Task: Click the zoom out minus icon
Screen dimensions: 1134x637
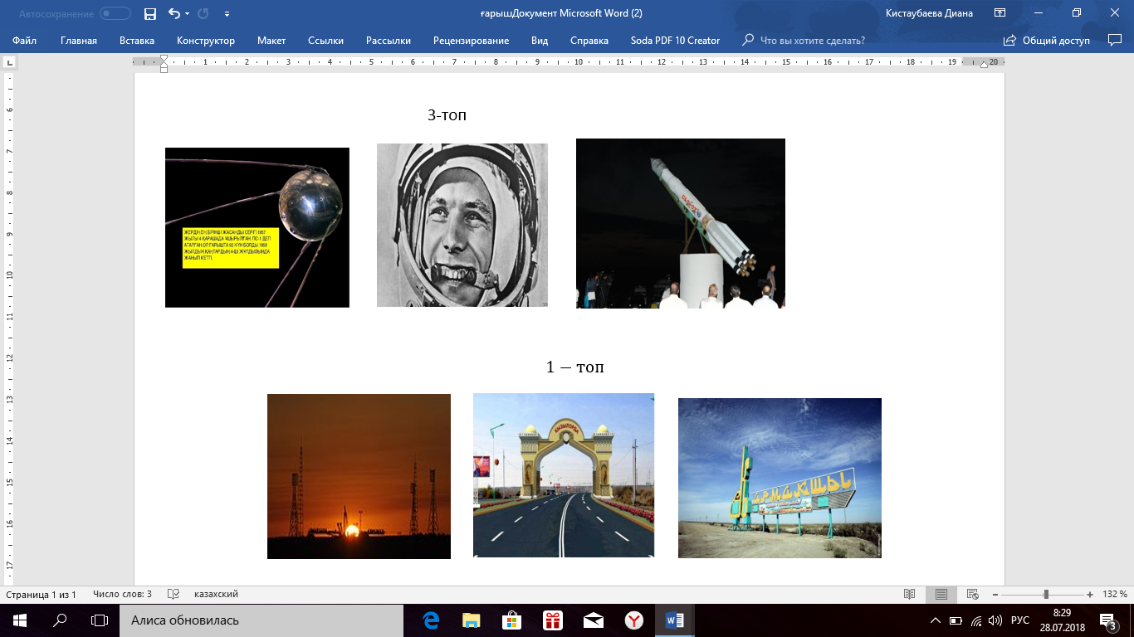Action: [x=996, y=595]
